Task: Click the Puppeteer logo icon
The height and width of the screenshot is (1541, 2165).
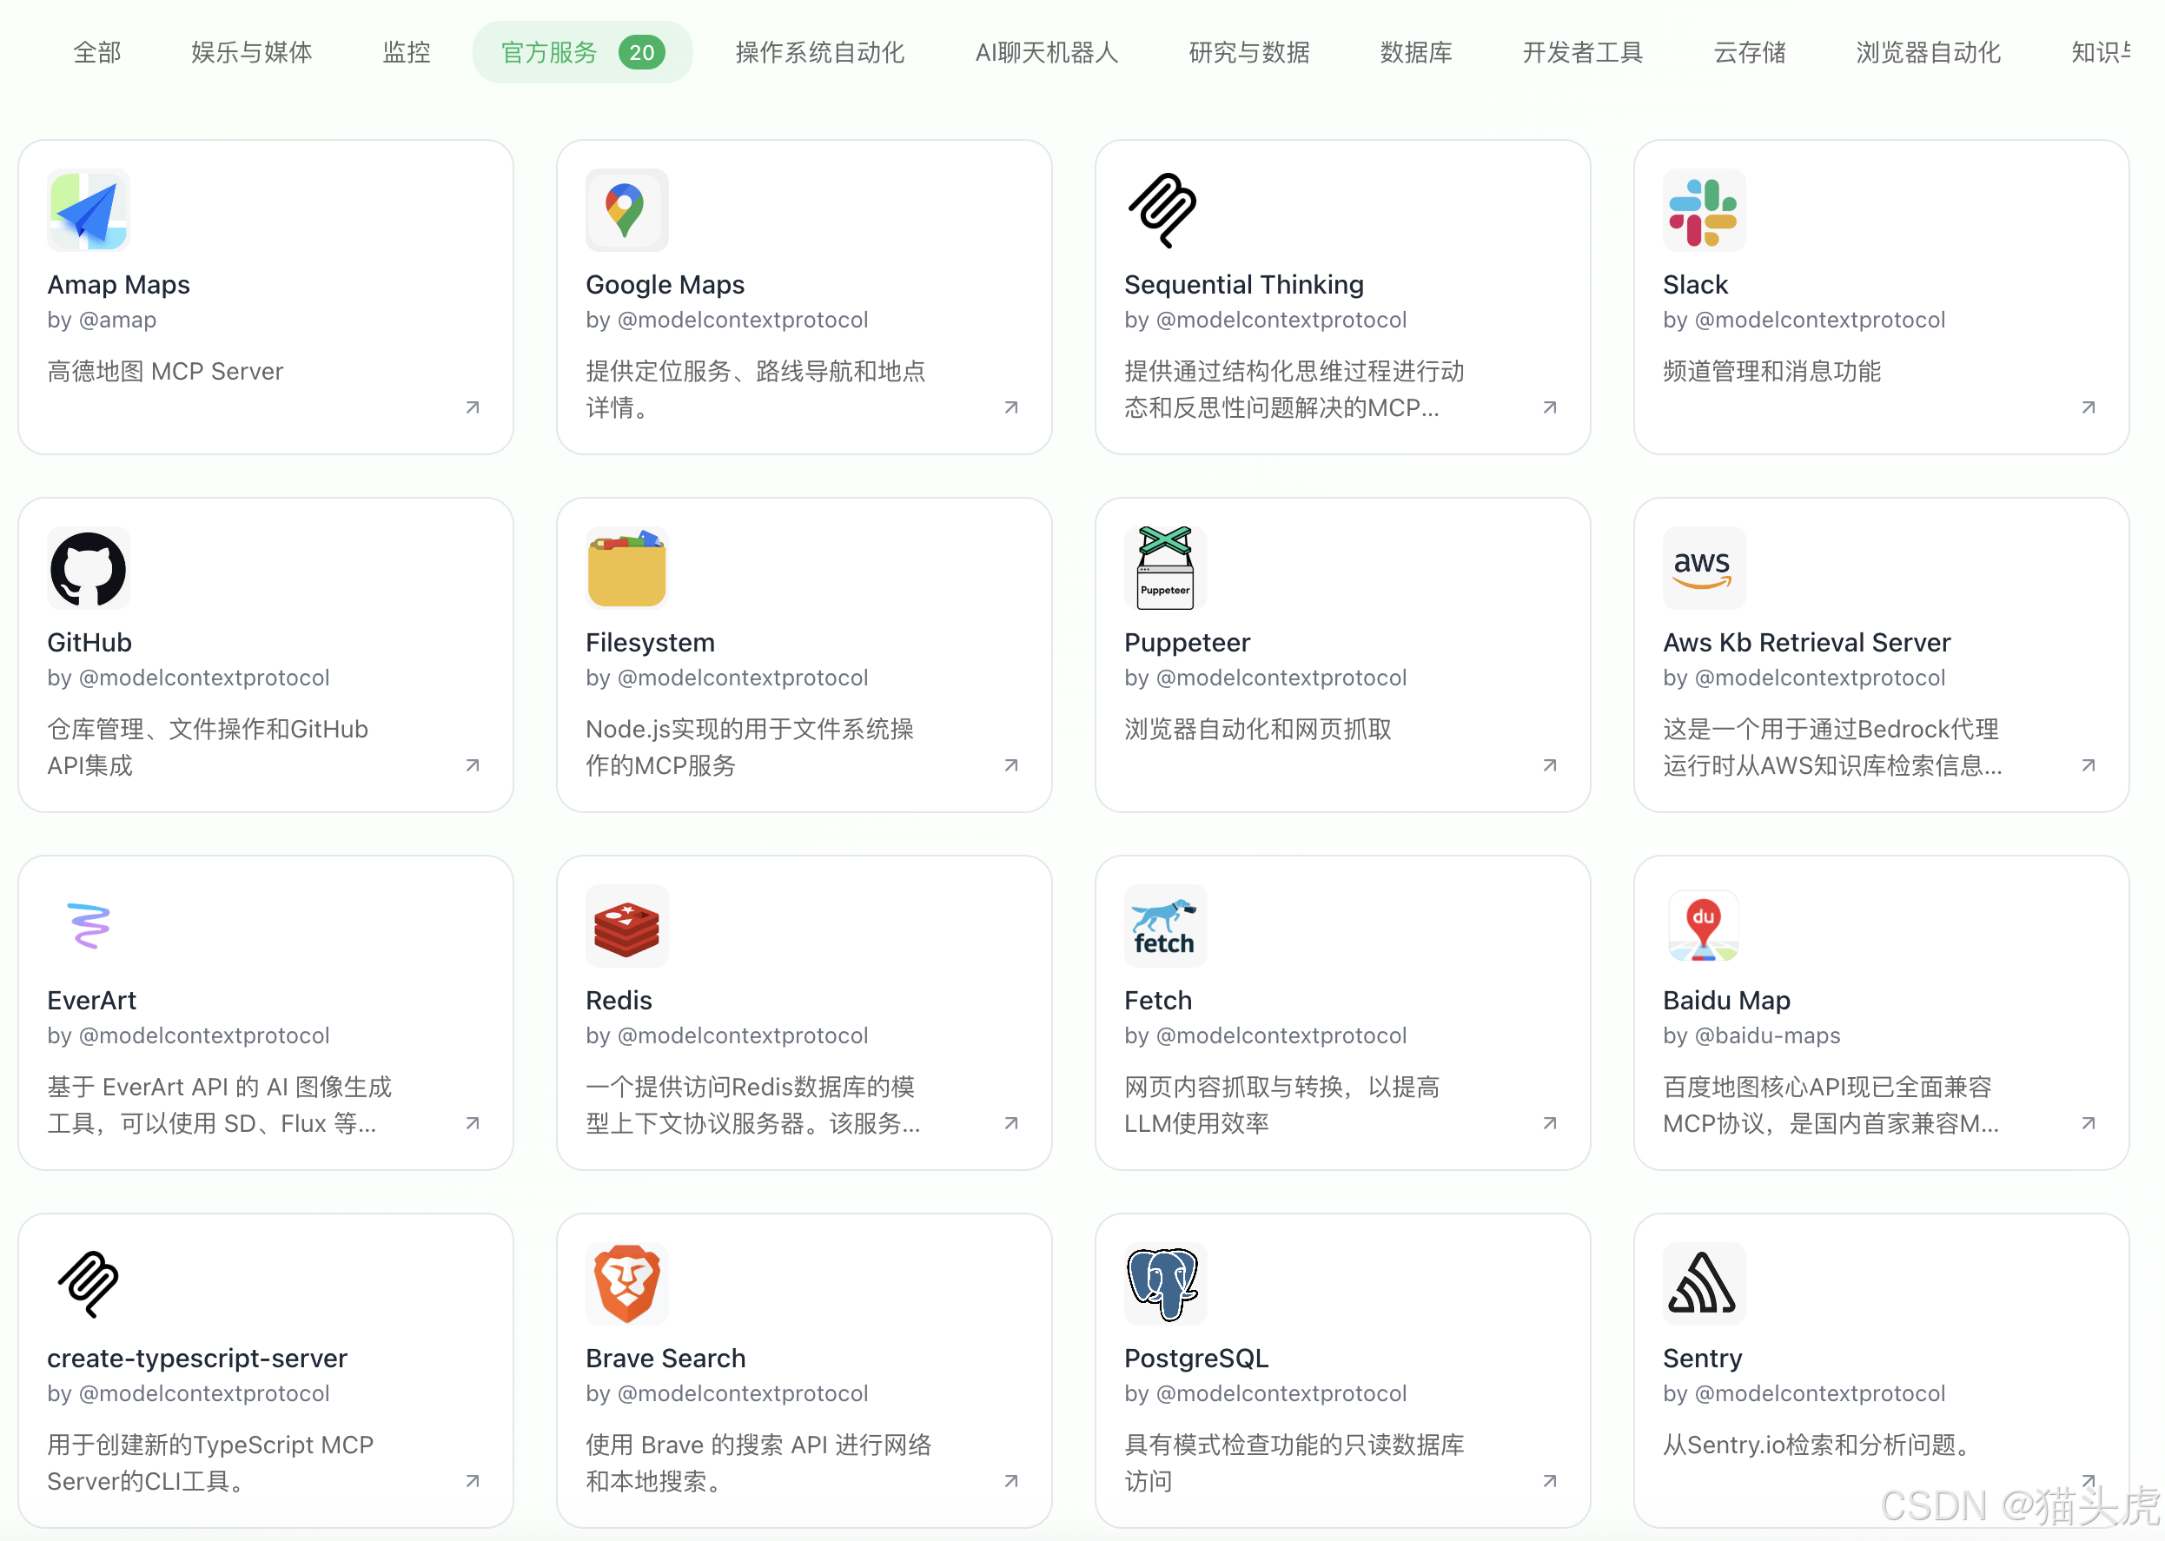Action: click(1165, 567)
